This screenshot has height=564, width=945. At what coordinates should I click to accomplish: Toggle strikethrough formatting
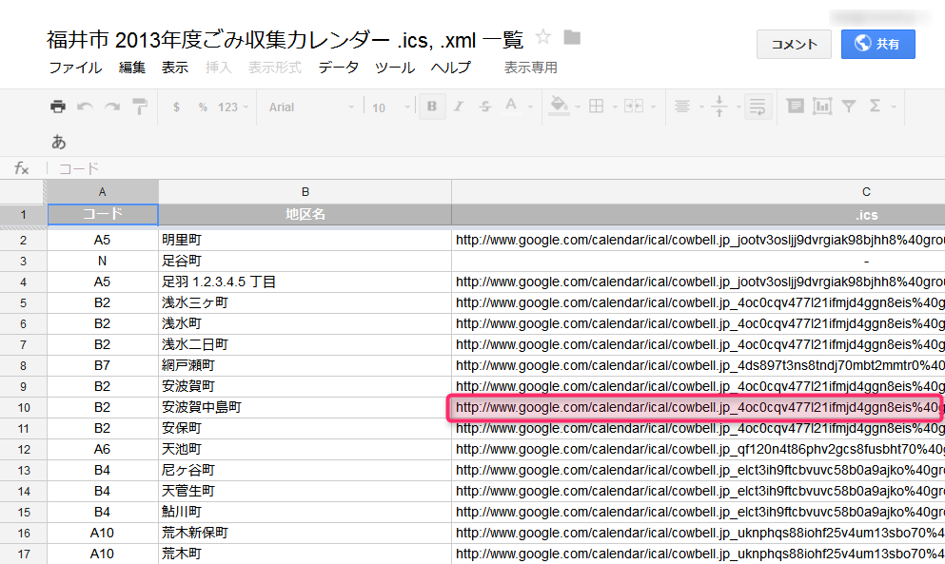485,107
